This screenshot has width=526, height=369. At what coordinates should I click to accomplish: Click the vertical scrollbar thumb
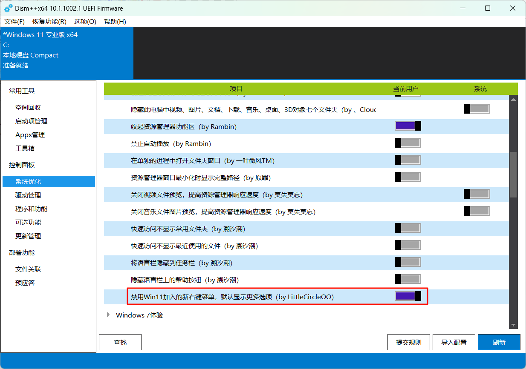(x=513, y=174)
